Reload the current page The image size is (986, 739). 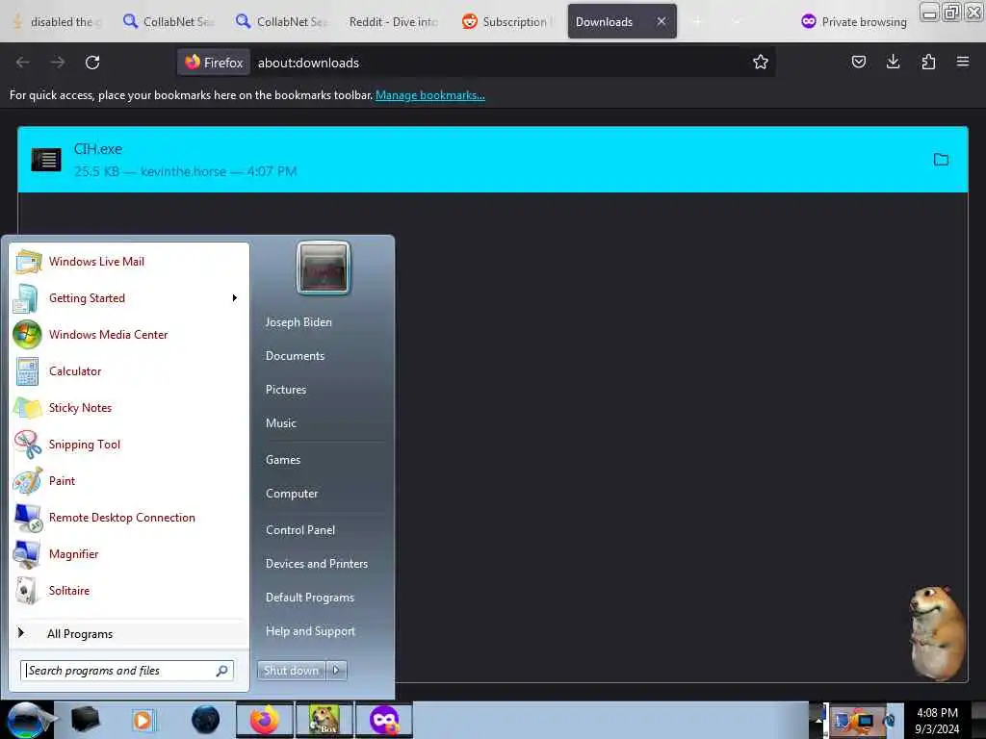point(92,63)
